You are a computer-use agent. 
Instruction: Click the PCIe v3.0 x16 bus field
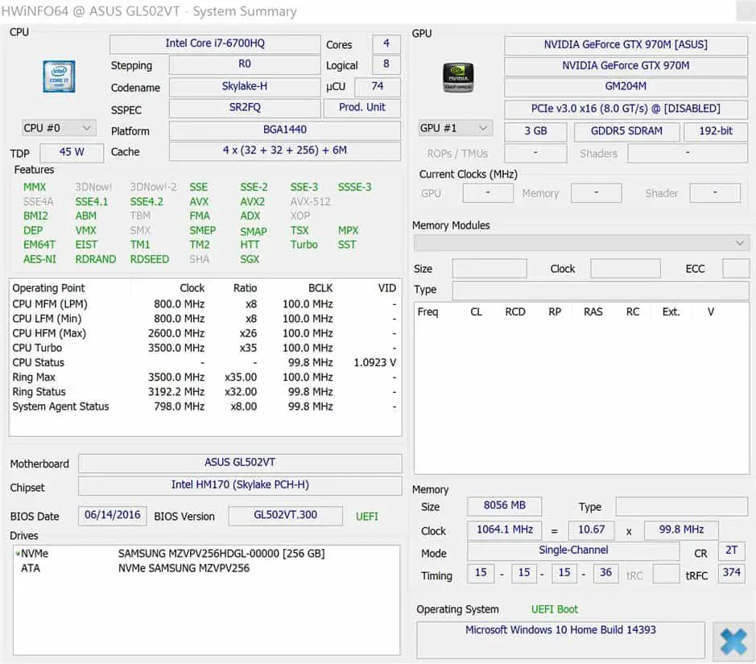[626, 109]
